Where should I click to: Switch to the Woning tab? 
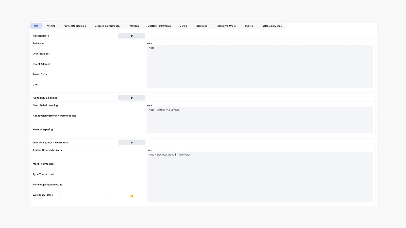click(x=51, y=26)
